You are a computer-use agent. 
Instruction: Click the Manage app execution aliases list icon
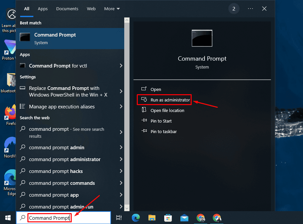pos(22,106)
